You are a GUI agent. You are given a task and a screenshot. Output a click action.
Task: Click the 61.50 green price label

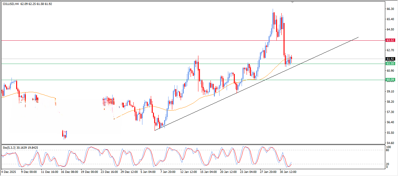pos(390,64)
